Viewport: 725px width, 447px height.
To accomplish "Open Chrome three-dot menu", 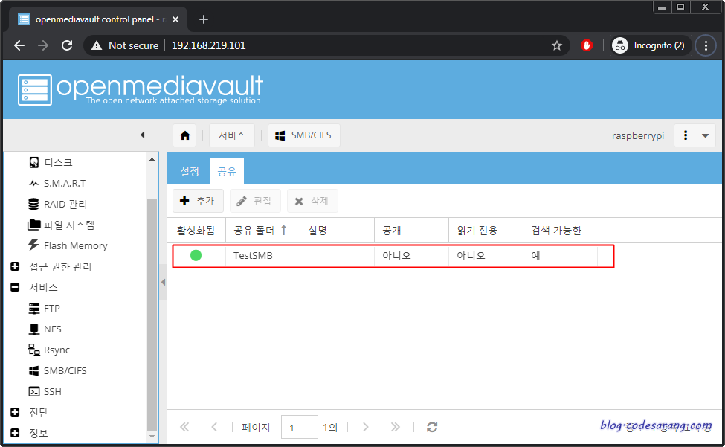I will pos(706,45).
